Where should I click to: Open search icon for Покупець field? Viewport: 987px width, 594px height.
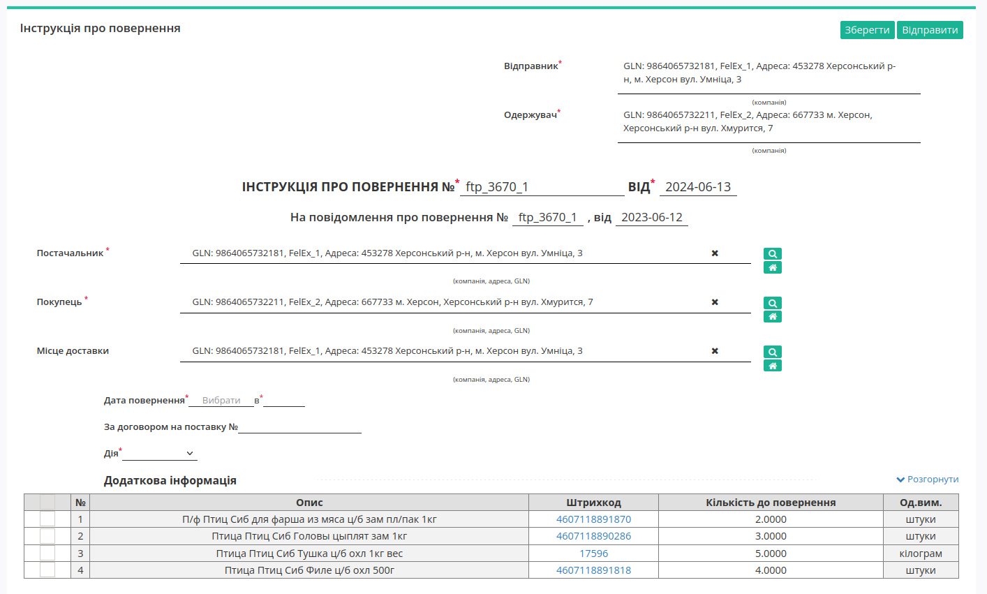[772, 303]
